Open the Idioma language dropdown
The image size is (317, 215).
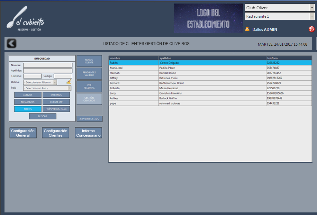coord(40,82)
